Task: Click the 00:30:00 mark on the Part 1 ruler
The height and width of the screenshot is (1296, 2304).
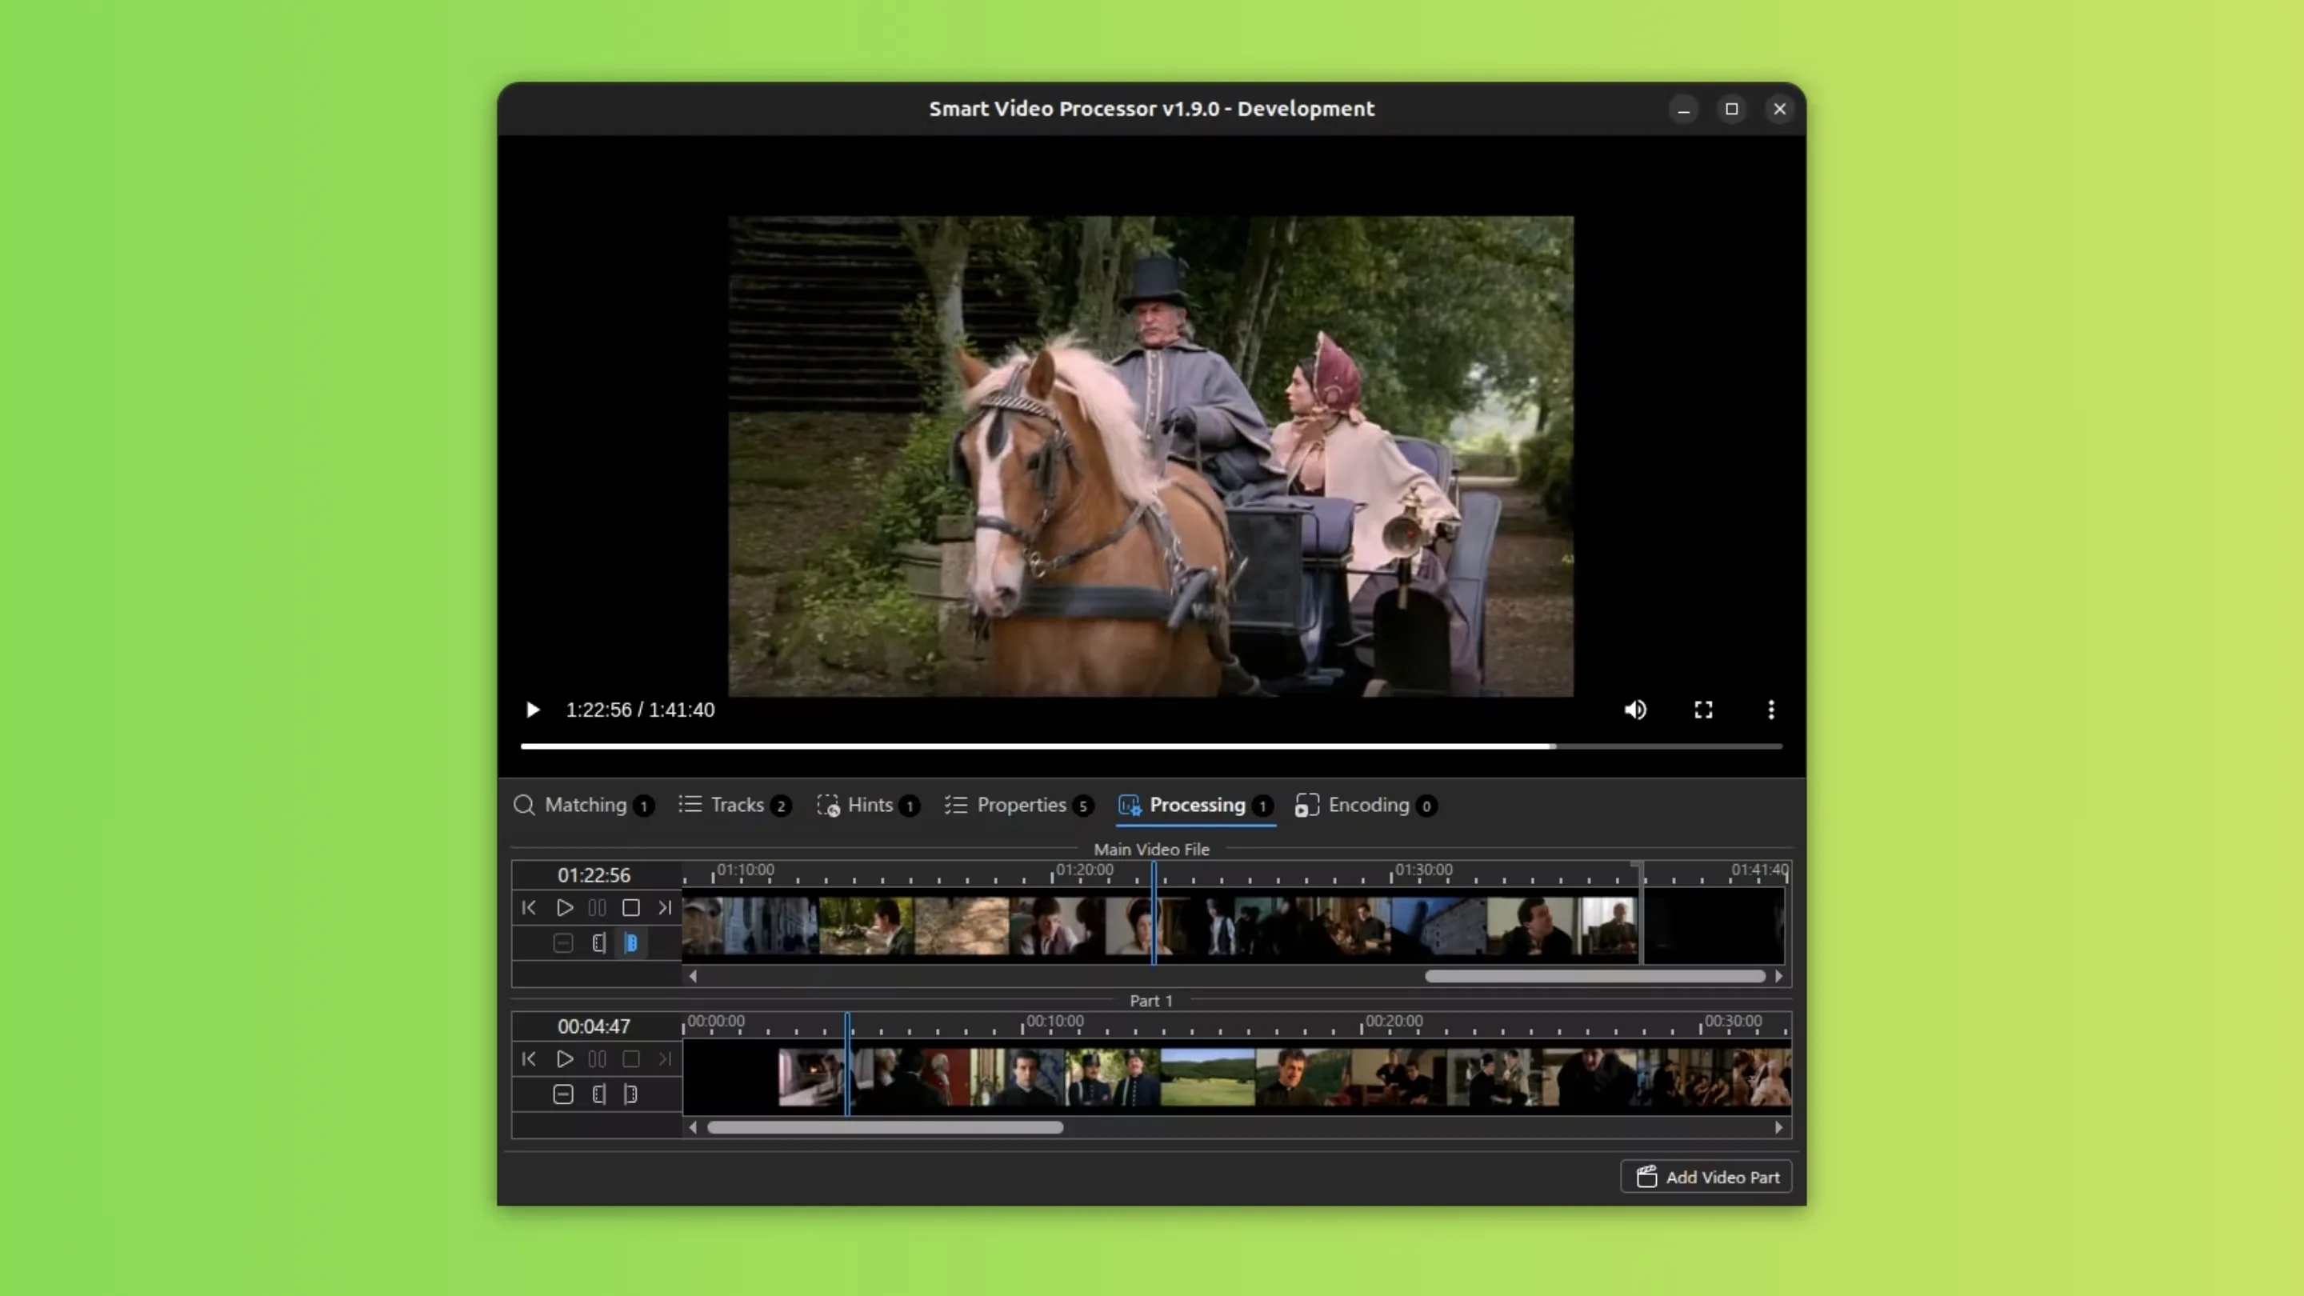Action: click(x=1733, y=1021)
